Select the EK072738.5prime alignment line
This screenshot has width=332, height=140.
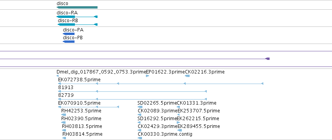161,84
